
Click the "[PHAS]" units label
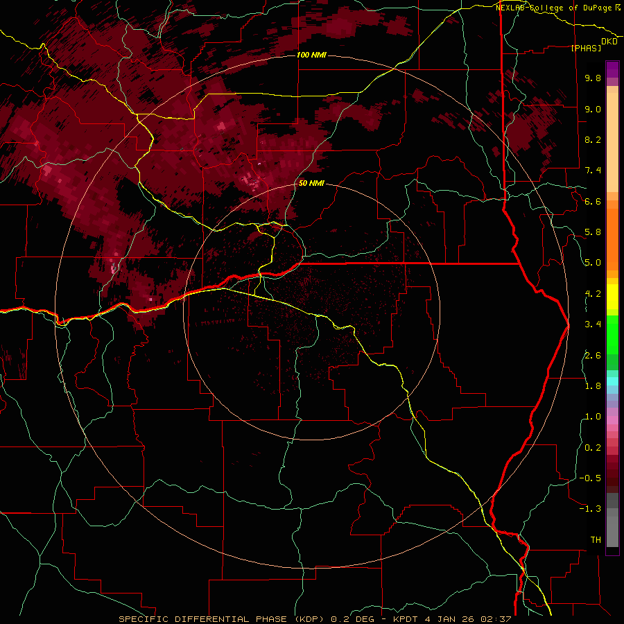(586, 48)
